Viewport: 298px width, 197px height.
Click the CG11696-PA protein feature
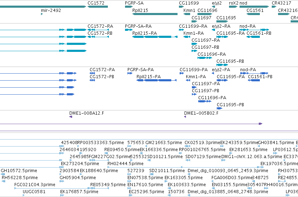point(205,101)
